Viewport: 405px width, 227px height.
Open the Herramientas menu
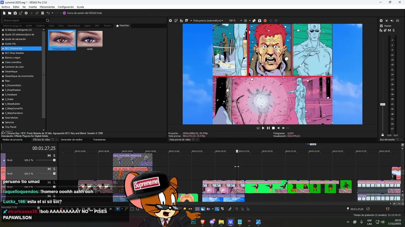coord(47,7)
